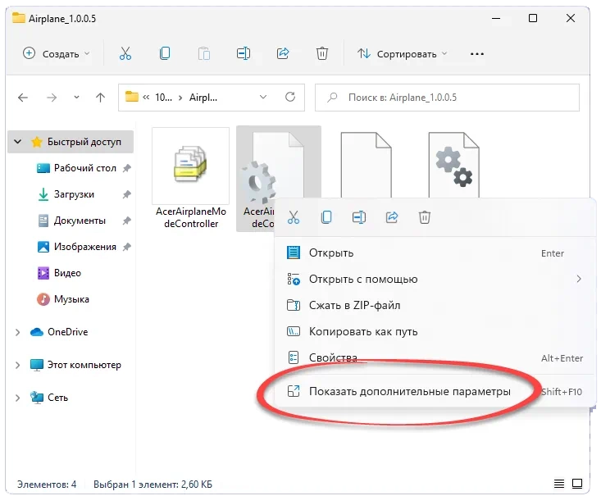Open Документы in the sidebar

click(80, 221)
